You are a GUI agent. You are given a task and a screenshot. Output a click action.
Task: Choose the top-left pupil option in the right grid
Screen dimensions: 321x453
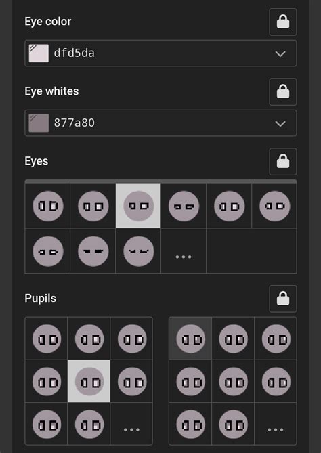point(190,339)
